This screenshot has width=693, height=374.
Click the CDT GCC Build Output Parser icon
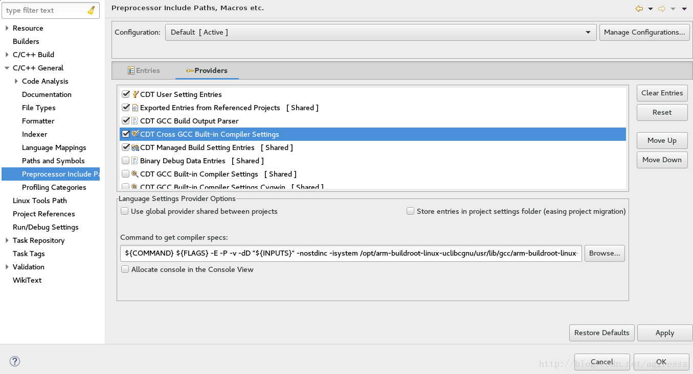[136, 121]
